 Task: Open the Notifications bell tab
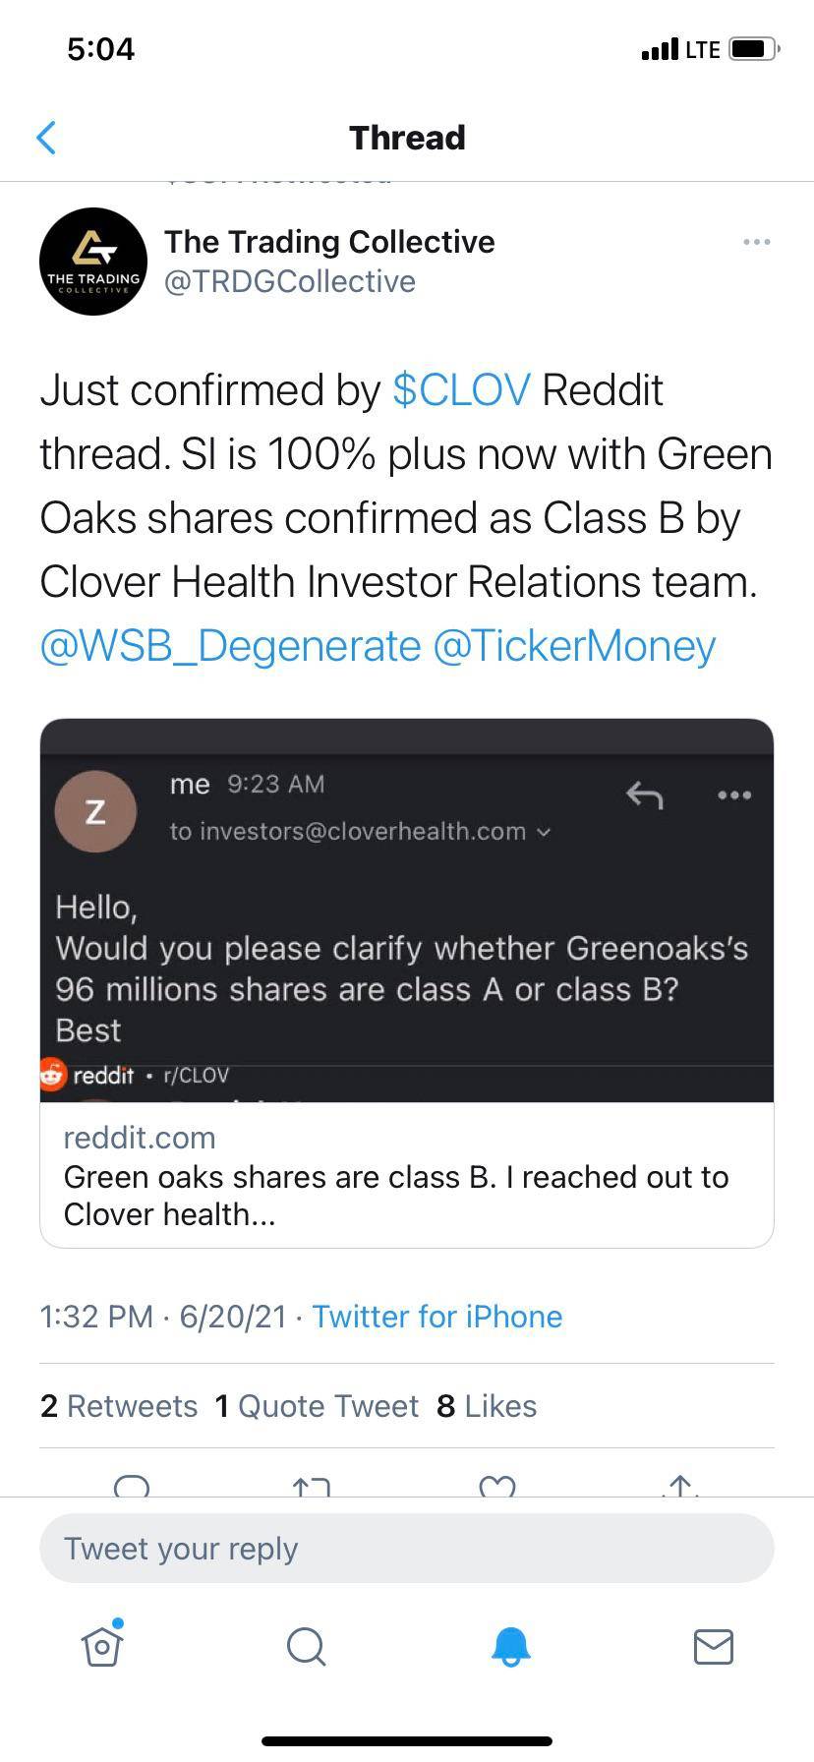(510, 1646)
